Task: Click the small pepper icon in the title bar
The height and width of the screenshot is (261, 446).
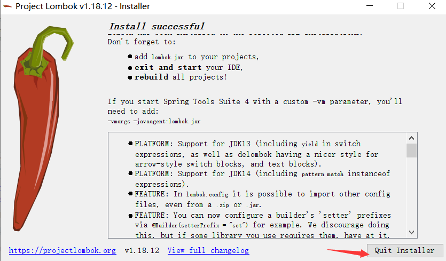Action: (7, 6)
